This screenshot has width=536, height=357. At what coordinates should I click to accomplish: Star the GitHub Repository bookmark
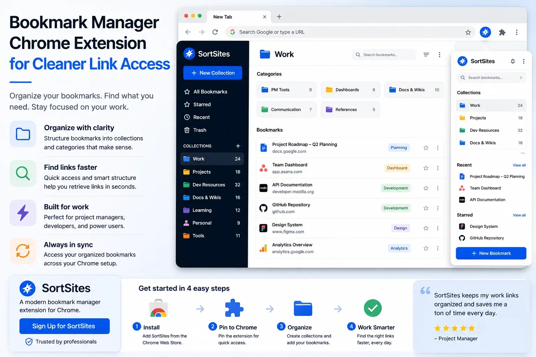(426, 208)
